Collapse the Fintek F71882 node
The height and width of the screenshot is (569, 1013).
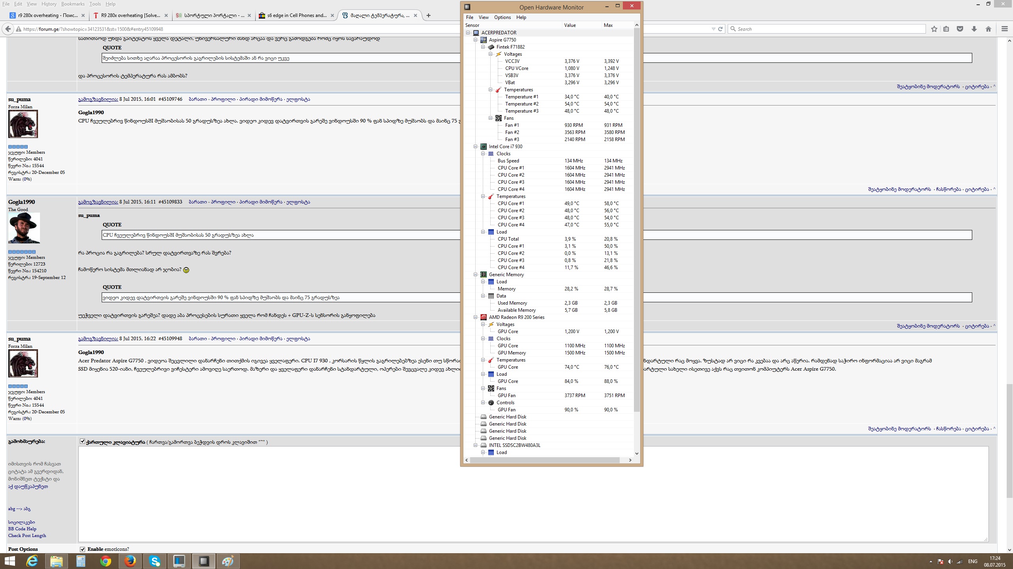click(x=483, y=47)
